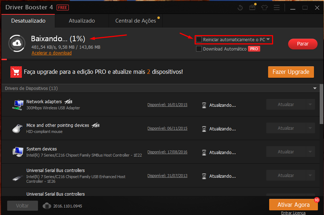Click hourglass icon in System devices row
The height and width of the screenshot is (215, 324).
click(x=204, y=153)
